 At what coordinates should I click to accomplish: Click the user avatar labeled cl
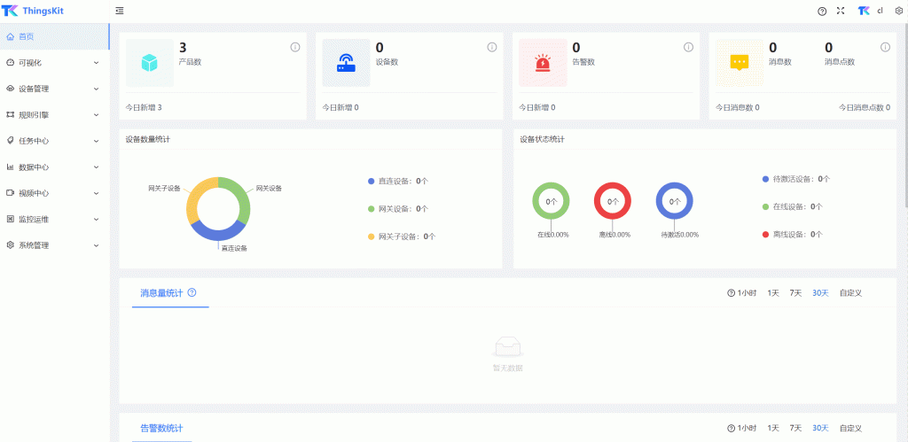tap(870, 11)
